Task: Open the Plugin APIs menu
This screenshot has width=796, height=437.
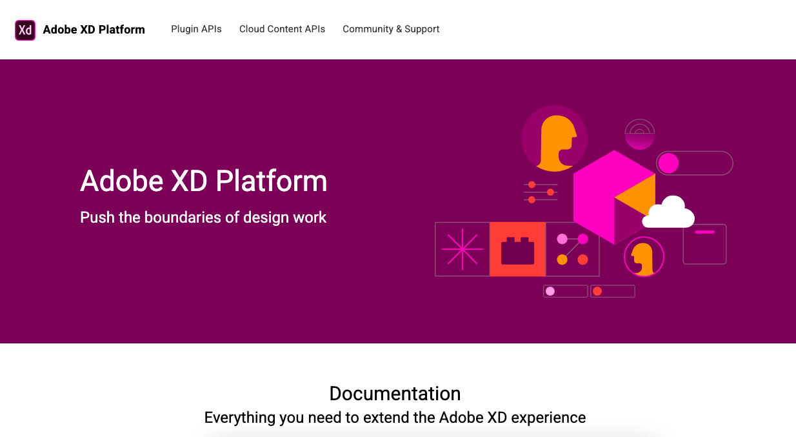Action: tap(196, 29)
